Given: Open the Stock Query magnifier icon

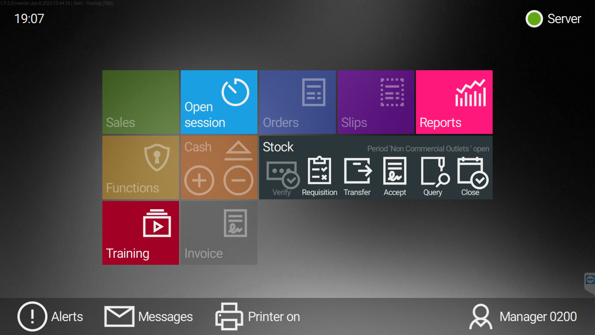Looking at the screenshot, I should pyautogui.click(x=434, y=172).
